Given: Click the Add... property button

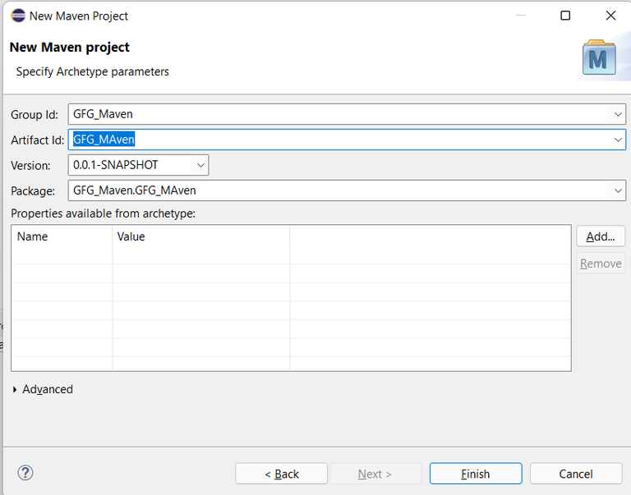Looking at the screenshot, I should coord(600,236).
